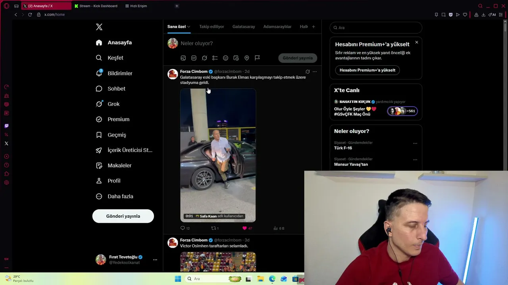Go to Premium in the sidebar
Screen dimensions: 508x285
[112, 119]
